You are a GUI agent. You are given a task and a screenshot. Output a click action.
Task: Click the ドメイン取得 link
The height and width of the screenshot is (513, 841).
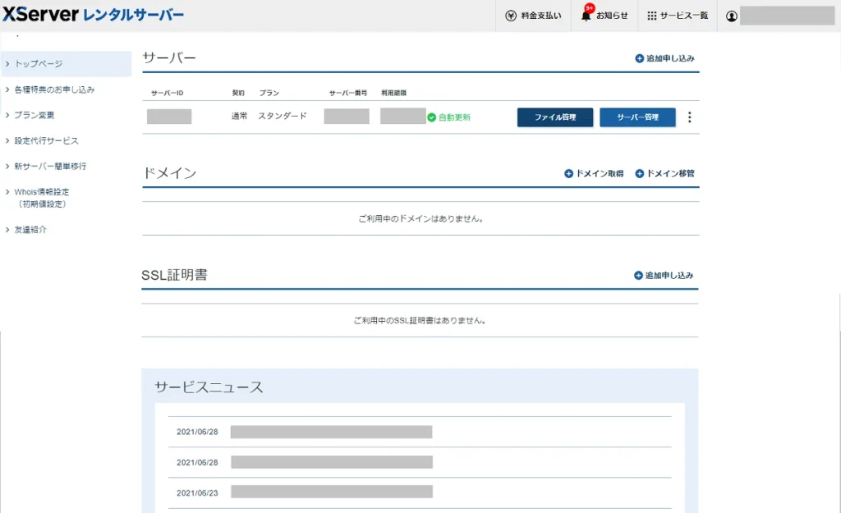(x=600, y=174)
